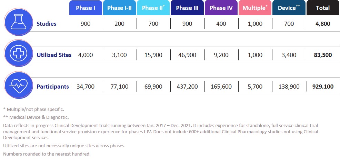Click the Utilized Sites row label
The image size is (340, 160).
[54, 55]
